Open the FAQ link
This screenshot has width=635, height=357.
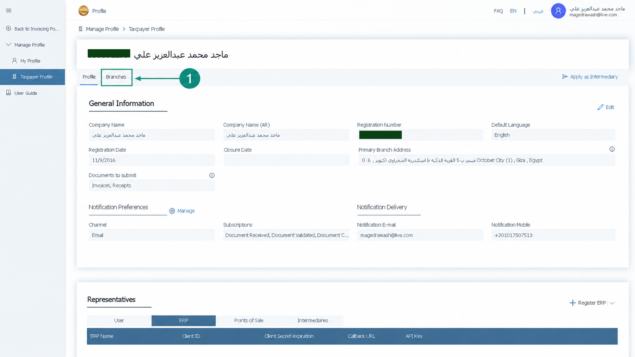pyautogui.click(x=498, y=11)
